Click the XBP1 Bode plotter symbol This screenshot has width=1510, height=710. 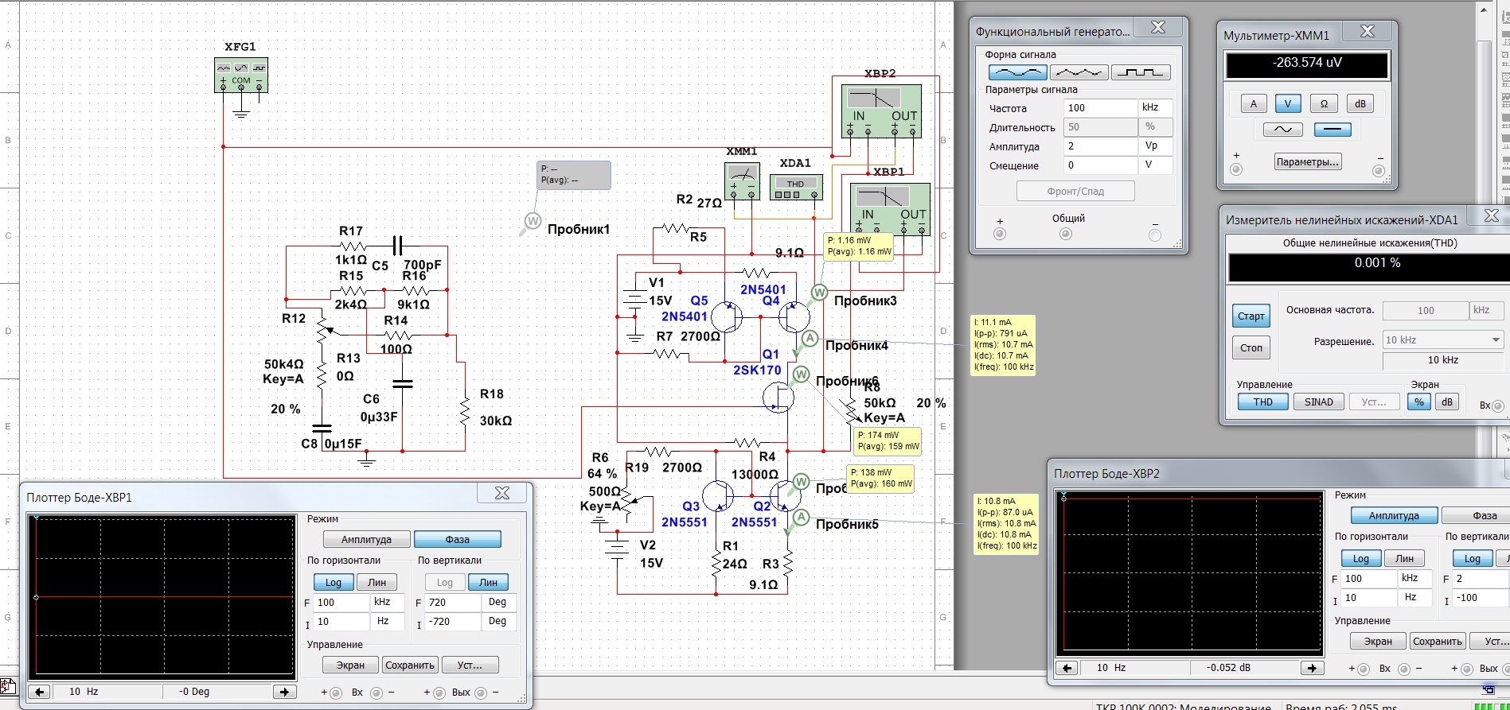point(890,210)
